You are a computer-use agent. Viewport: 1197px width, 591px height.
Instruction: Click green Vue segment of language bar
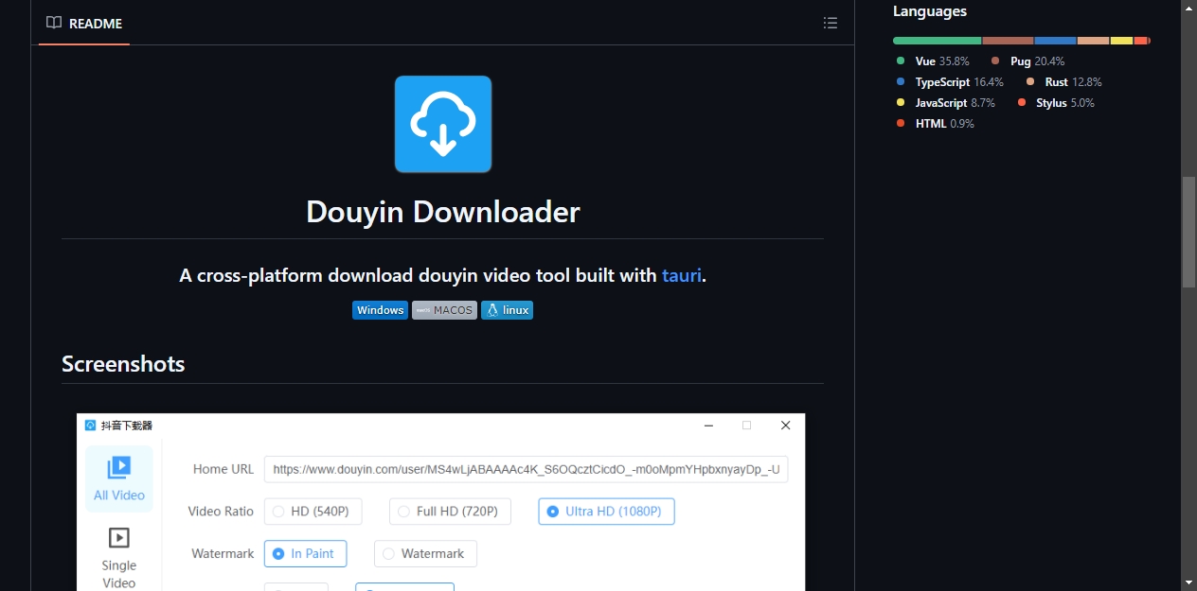tap(938, 41)
